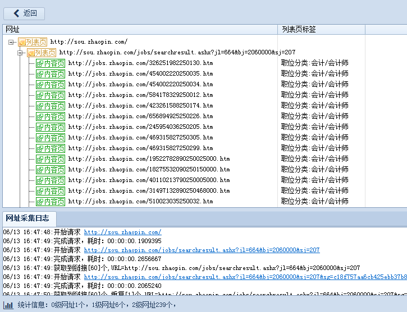Select URL jobs.zhaopin.com/510023035250032.htm
407x312 pixels.
click(140, 201)
